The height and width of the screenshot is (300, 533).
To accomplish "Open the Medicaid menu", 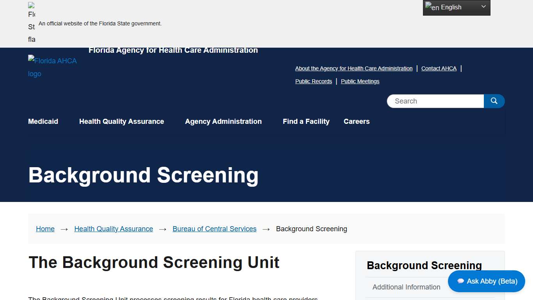I will pyautogui.click(x=43, y=121).
